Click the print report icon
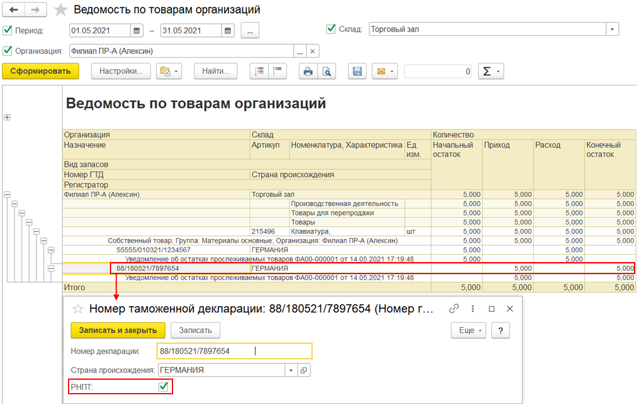The image size is (637, 404). tap(308, 72)
